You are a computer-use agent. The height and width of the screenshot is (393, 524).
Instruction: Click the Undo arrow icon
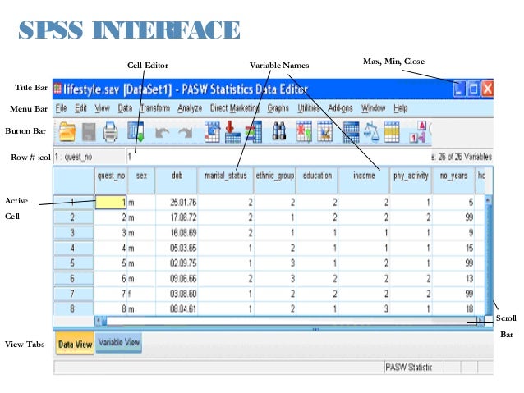pos(162,133)
